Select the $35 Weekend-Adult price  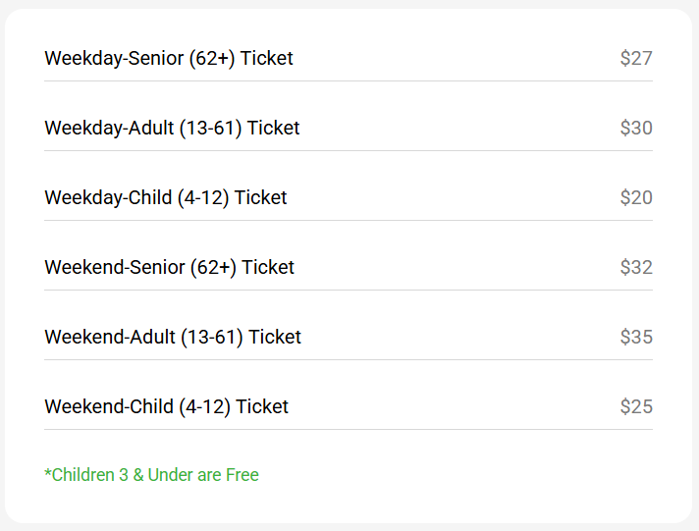[636, 337]
